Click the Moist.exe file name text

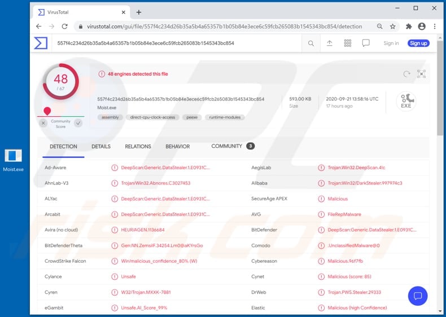pos(107,108)
